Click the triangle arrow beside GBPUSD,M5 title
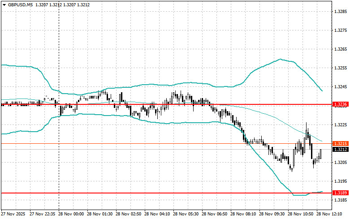Screen dimensions: 350x219 [4, 4]
